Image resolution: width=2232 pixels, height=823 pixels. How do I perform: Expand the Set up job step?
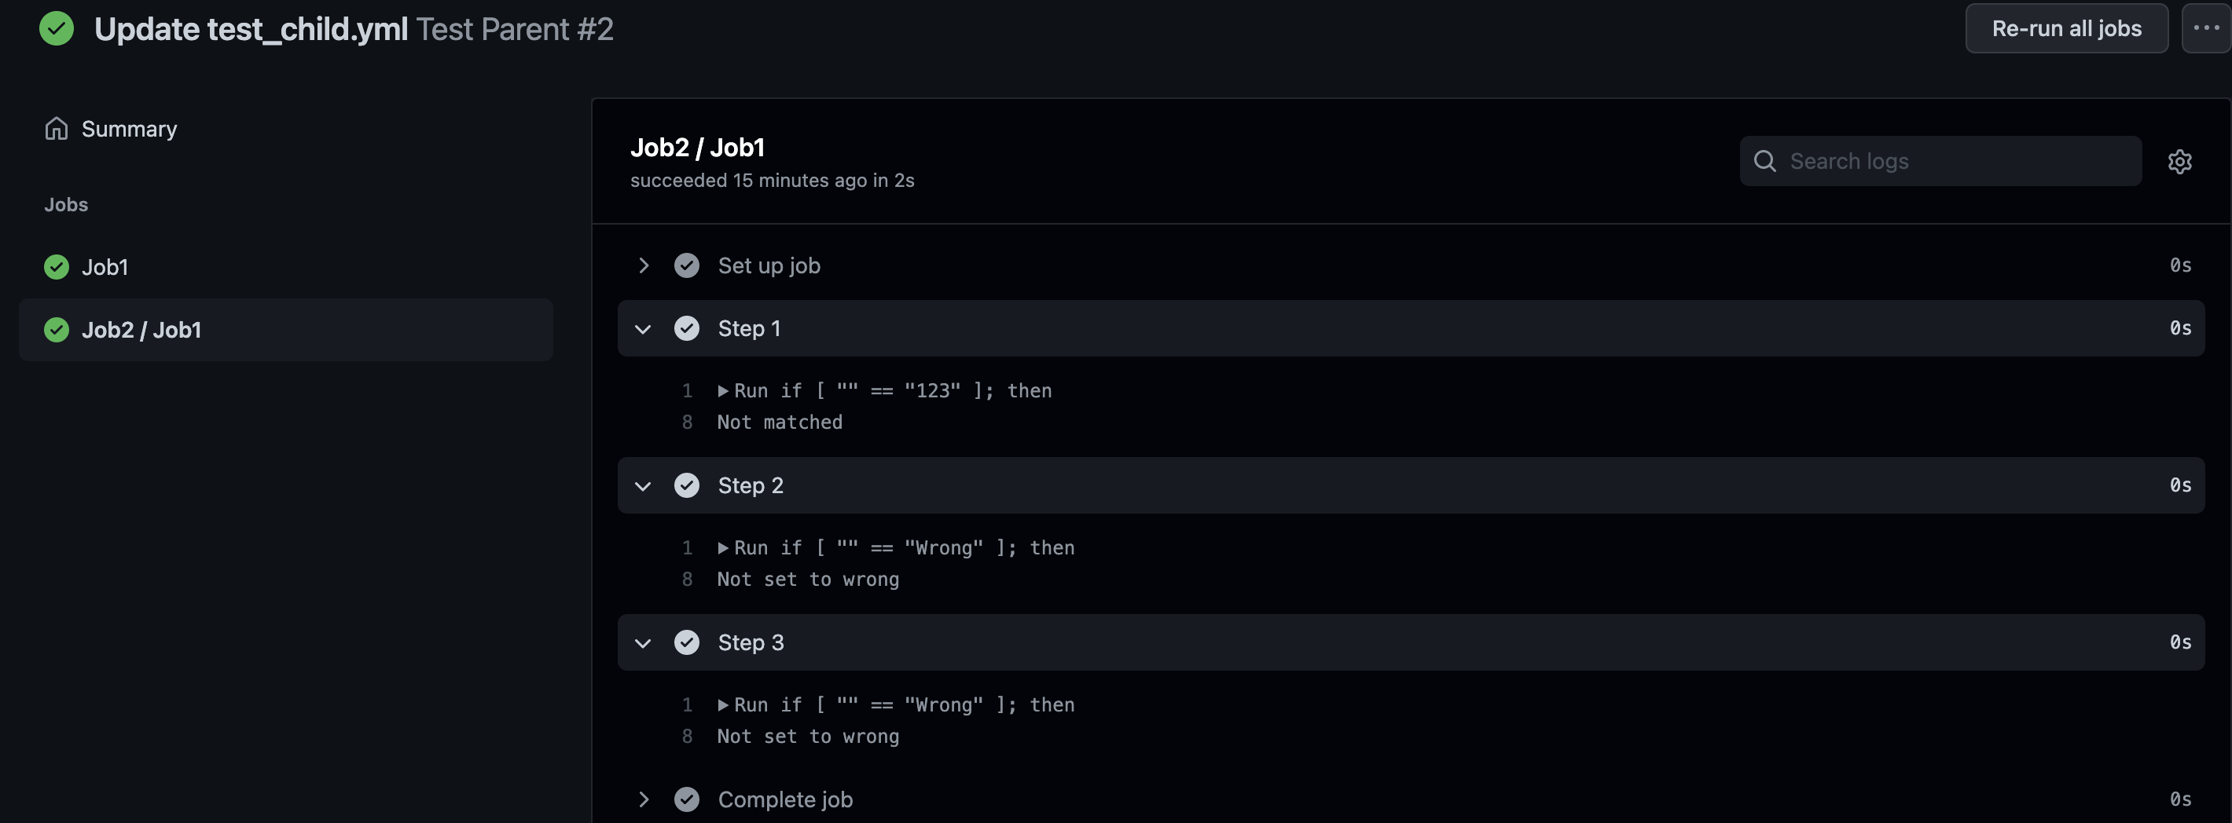click(644, 265)
